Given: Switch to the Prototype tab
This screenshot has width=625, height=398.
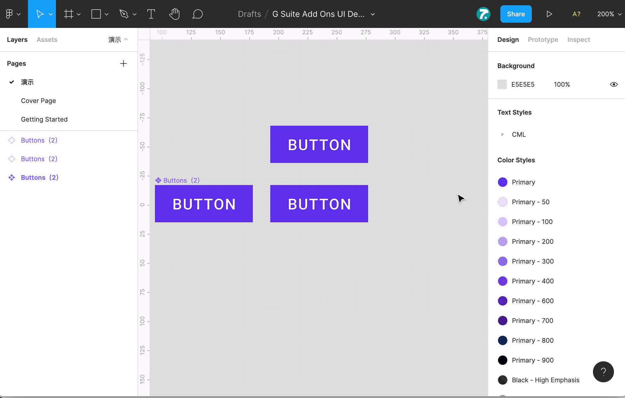Looking at the screenshot, I should coord(543,40).
